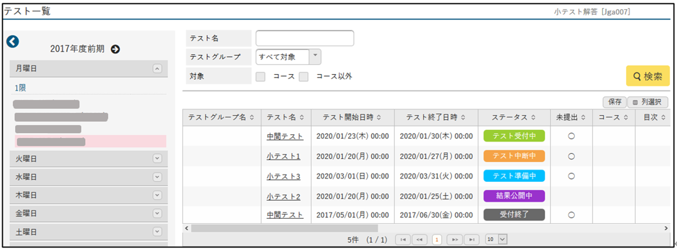Enable the コース checkbox
Image resolution: width=677 pixels, height=249 pixels.
260,77
